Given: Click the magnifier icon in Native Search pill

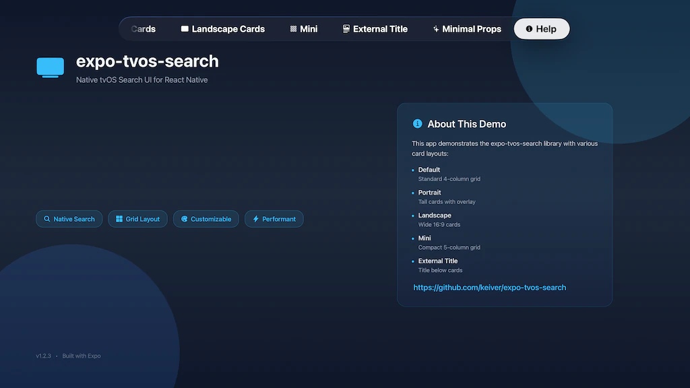Looking at the screenshot, I should coord(46,218).
